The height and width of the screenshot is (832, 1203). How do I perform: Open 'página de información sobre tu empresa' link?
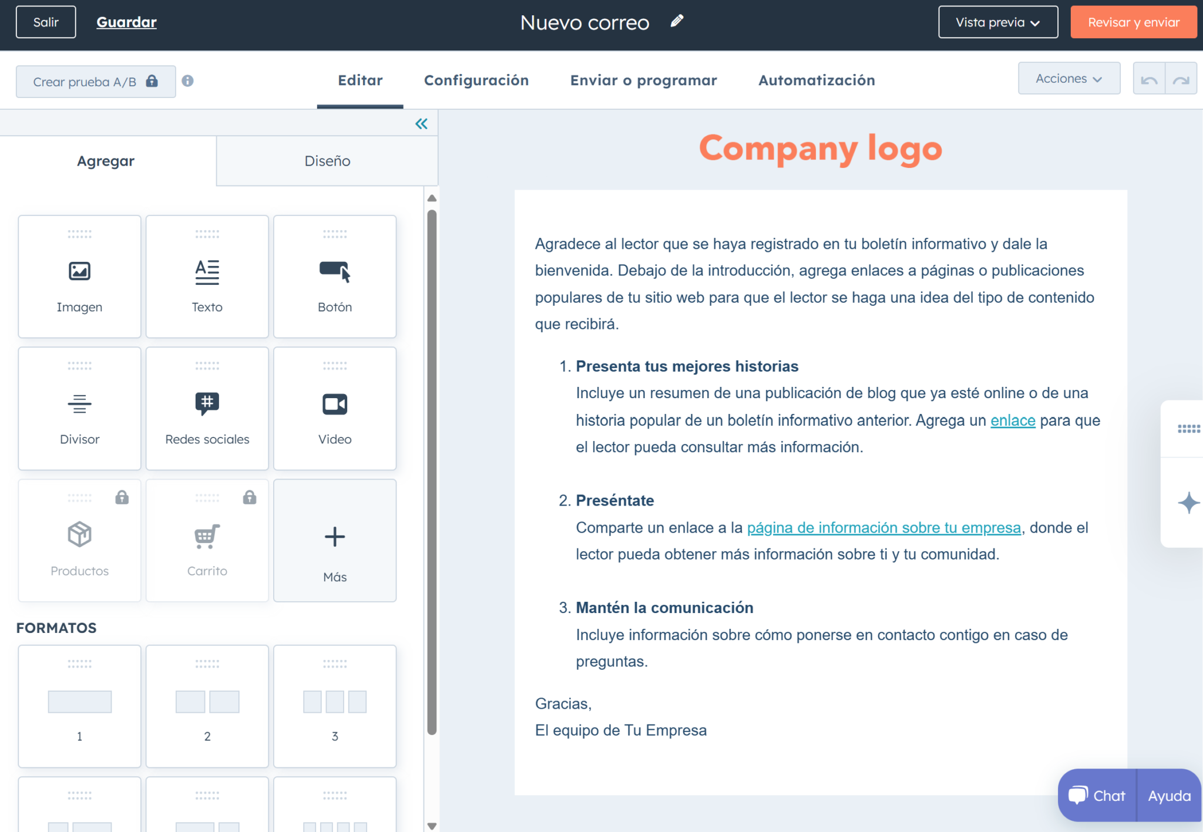(884, 528)
